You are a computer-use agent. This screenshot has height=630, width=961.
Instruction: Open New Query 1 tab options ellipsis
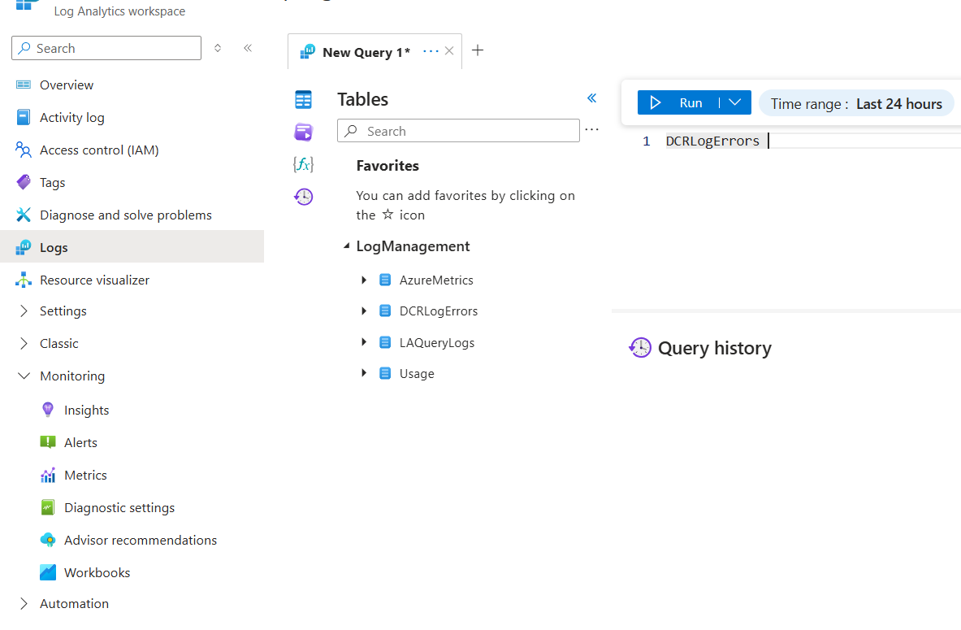(431, 51)
